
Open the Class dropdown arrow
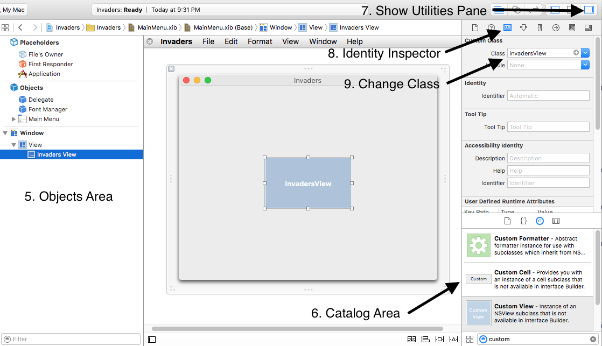pos(585,53)
